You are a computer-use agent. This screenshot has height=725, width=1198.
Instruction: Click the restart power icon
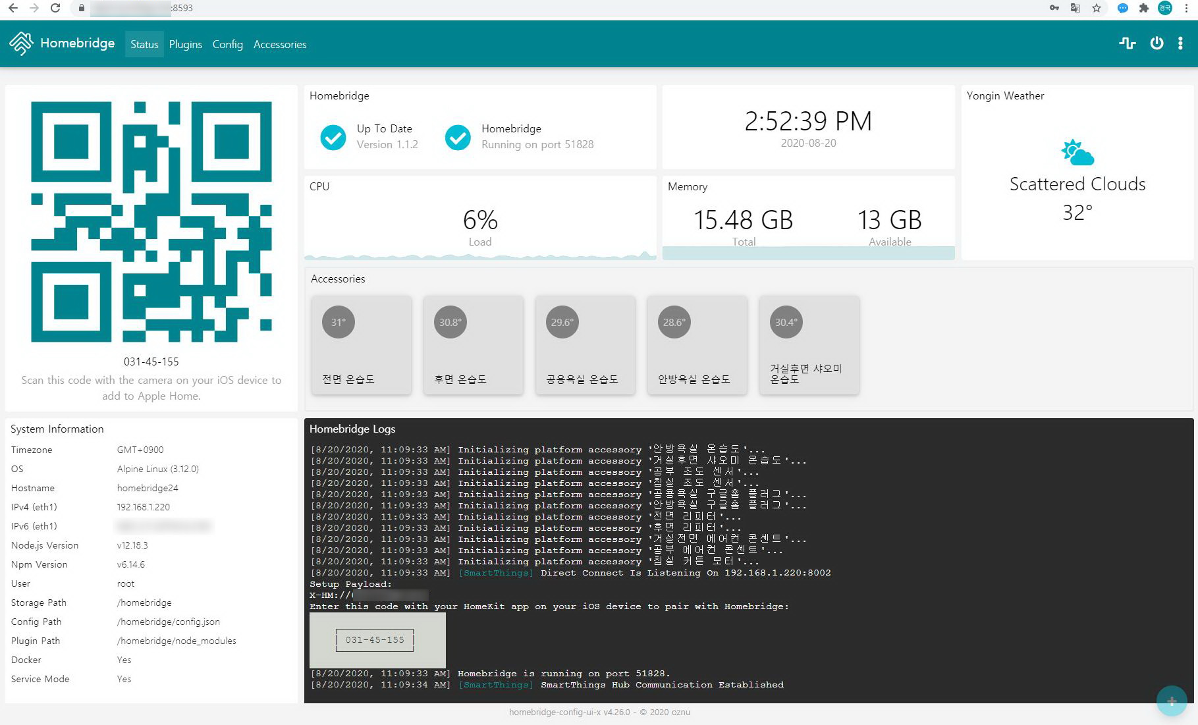[1157, 43]
